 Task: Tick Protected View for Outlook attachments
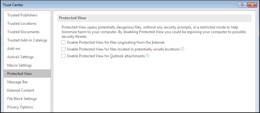63,56
